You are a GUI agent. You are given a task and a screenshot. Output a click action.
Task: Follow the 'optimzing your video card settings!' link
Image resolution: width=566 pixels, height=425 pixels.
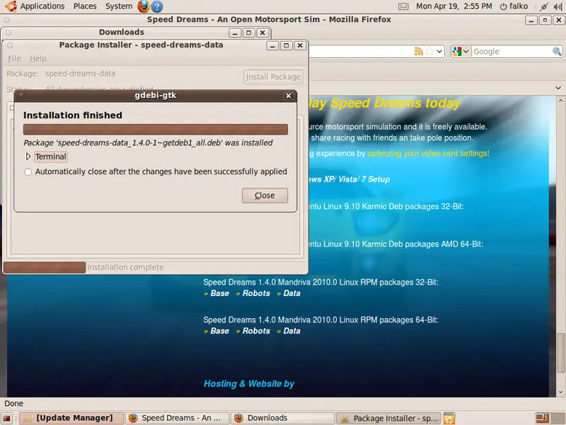[428, 153]
